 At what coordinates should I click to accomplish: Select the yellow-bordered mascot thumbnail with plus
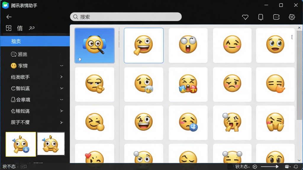[21, 144]
